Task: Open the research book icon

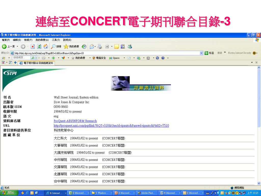Action: 123,46
